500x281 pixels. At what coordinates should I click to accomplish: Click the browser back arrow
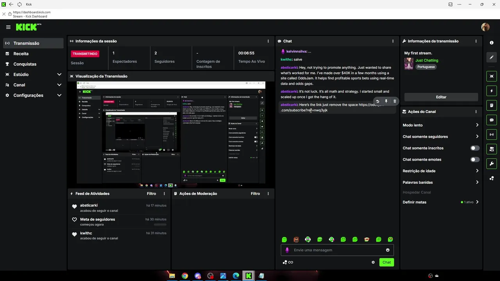(11, 4)
